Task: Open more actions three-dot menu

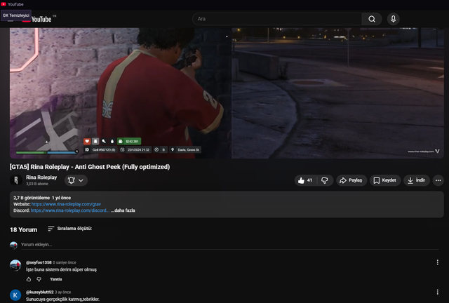Action: point(438,180)
